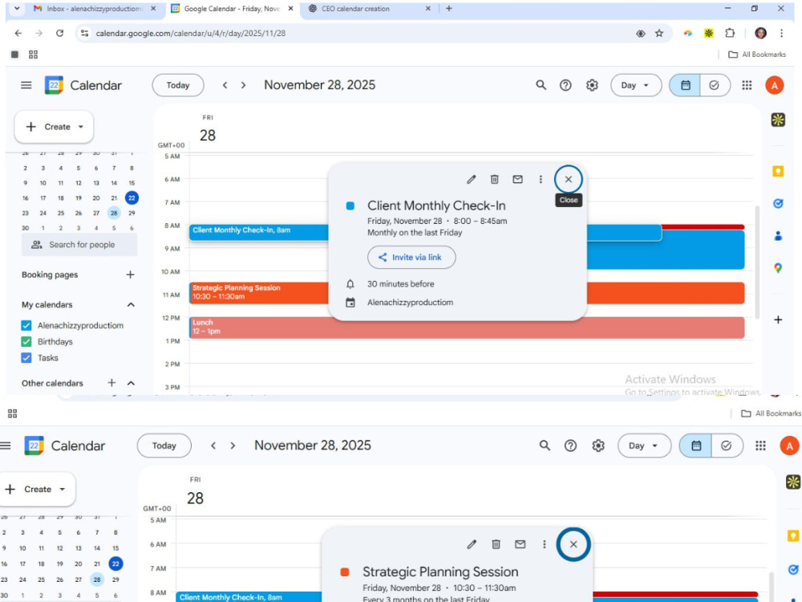This screenshot has width=802, height=602.
Task: Orange color square beside Strategic Planning Session title
Action: [x=345, y=572]
